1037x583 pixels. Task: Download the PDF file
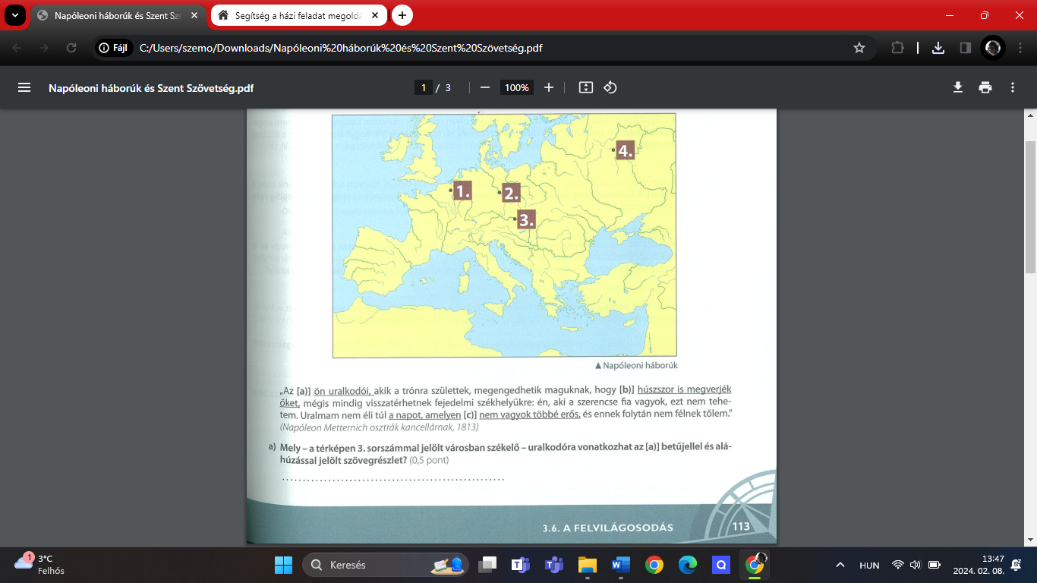pyautogui.click(x=958, y=87)
